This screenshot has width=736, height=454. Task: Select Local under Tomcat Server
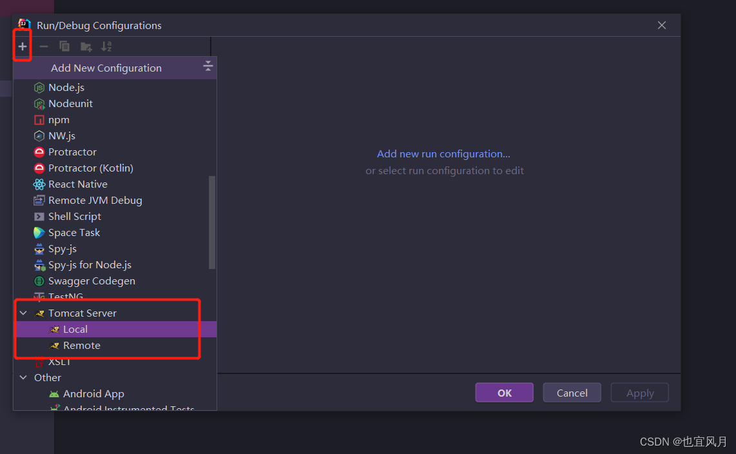(x=116, y=329)
